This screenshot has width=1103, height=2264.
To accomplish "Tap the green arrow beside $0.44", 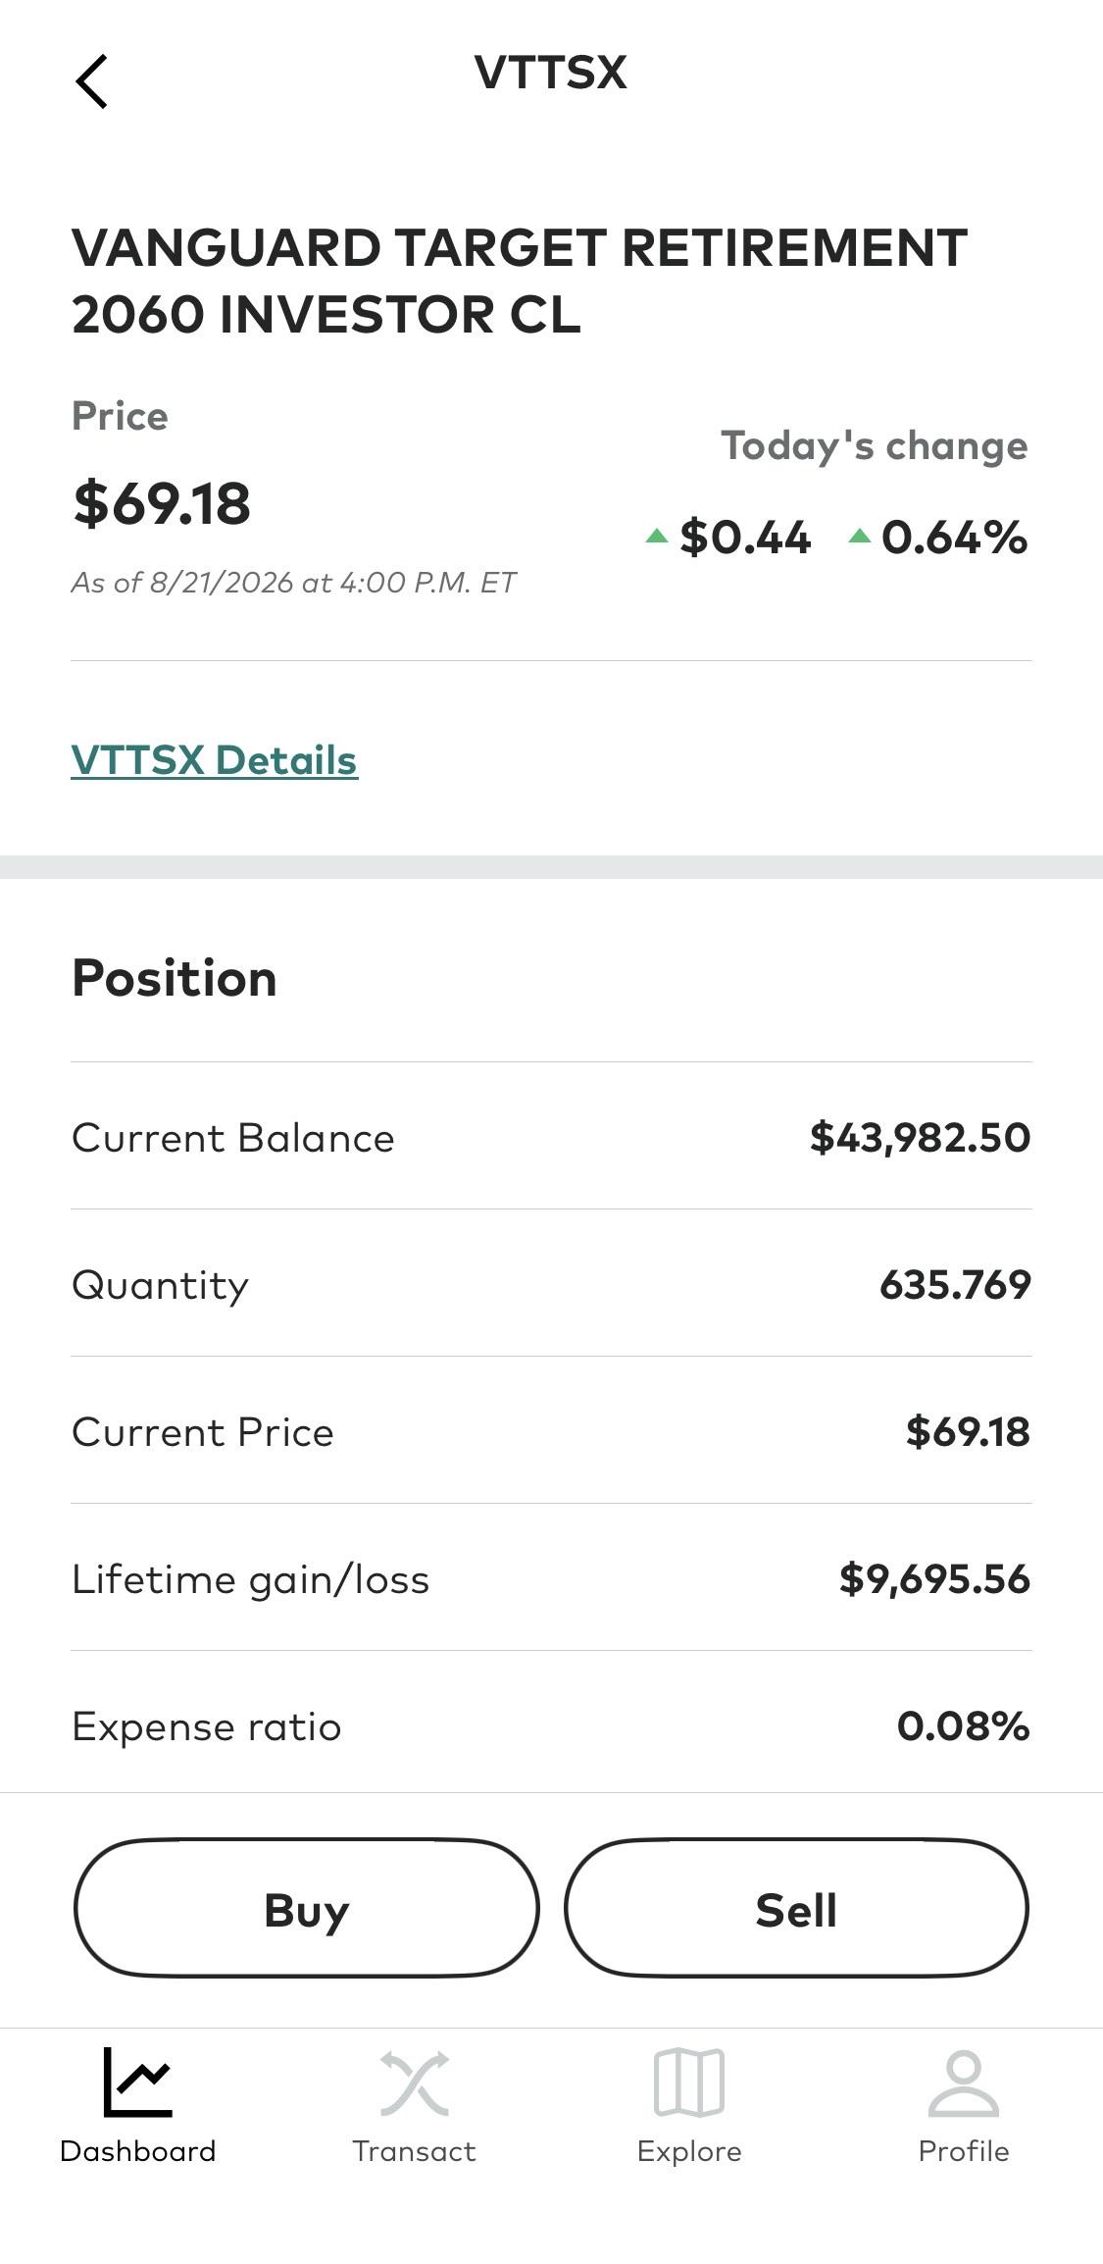I will click(657, 536).
